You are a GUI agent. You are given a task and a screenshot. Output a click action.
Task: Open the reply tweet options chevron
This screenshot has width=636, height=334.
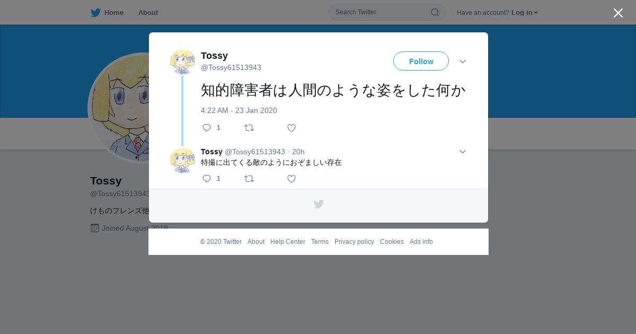(x=463, y=152)
